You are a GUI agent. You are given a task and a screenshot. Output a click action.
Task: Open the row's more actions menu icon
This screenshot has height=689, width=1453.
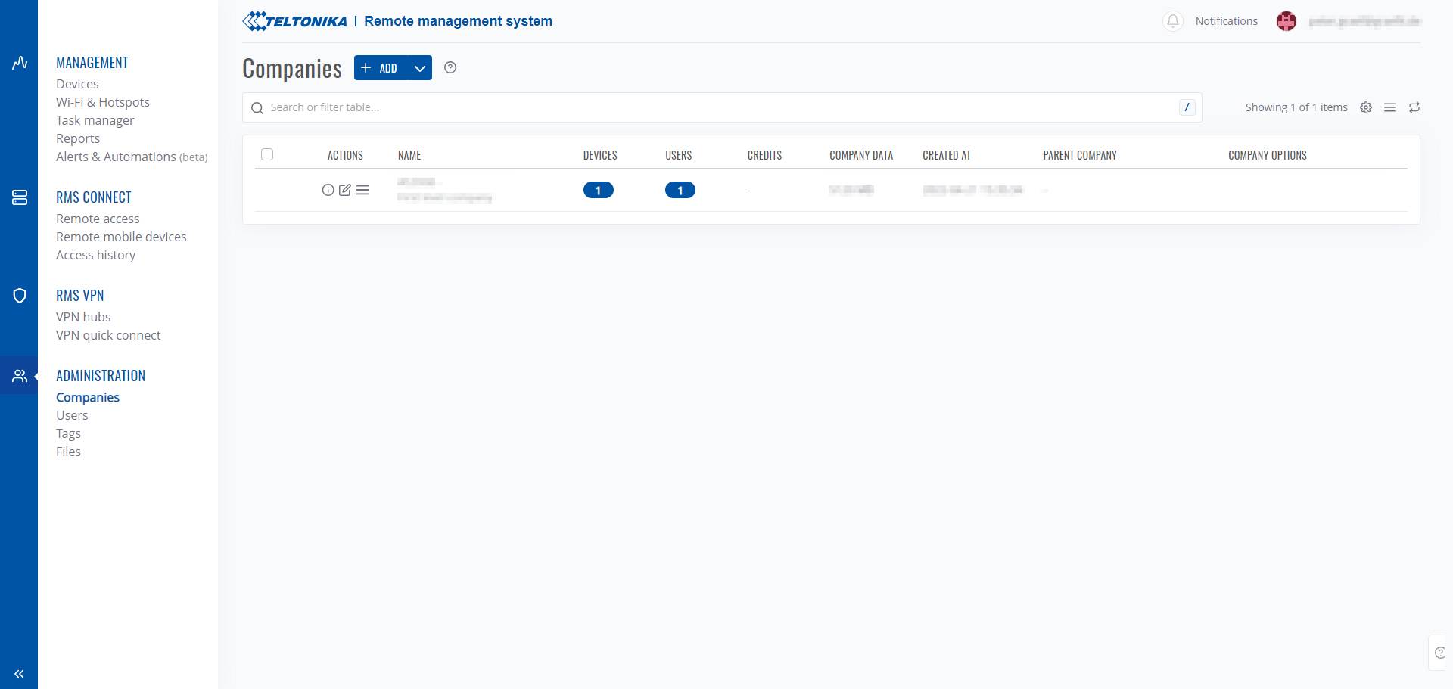[x=363, y=190]
